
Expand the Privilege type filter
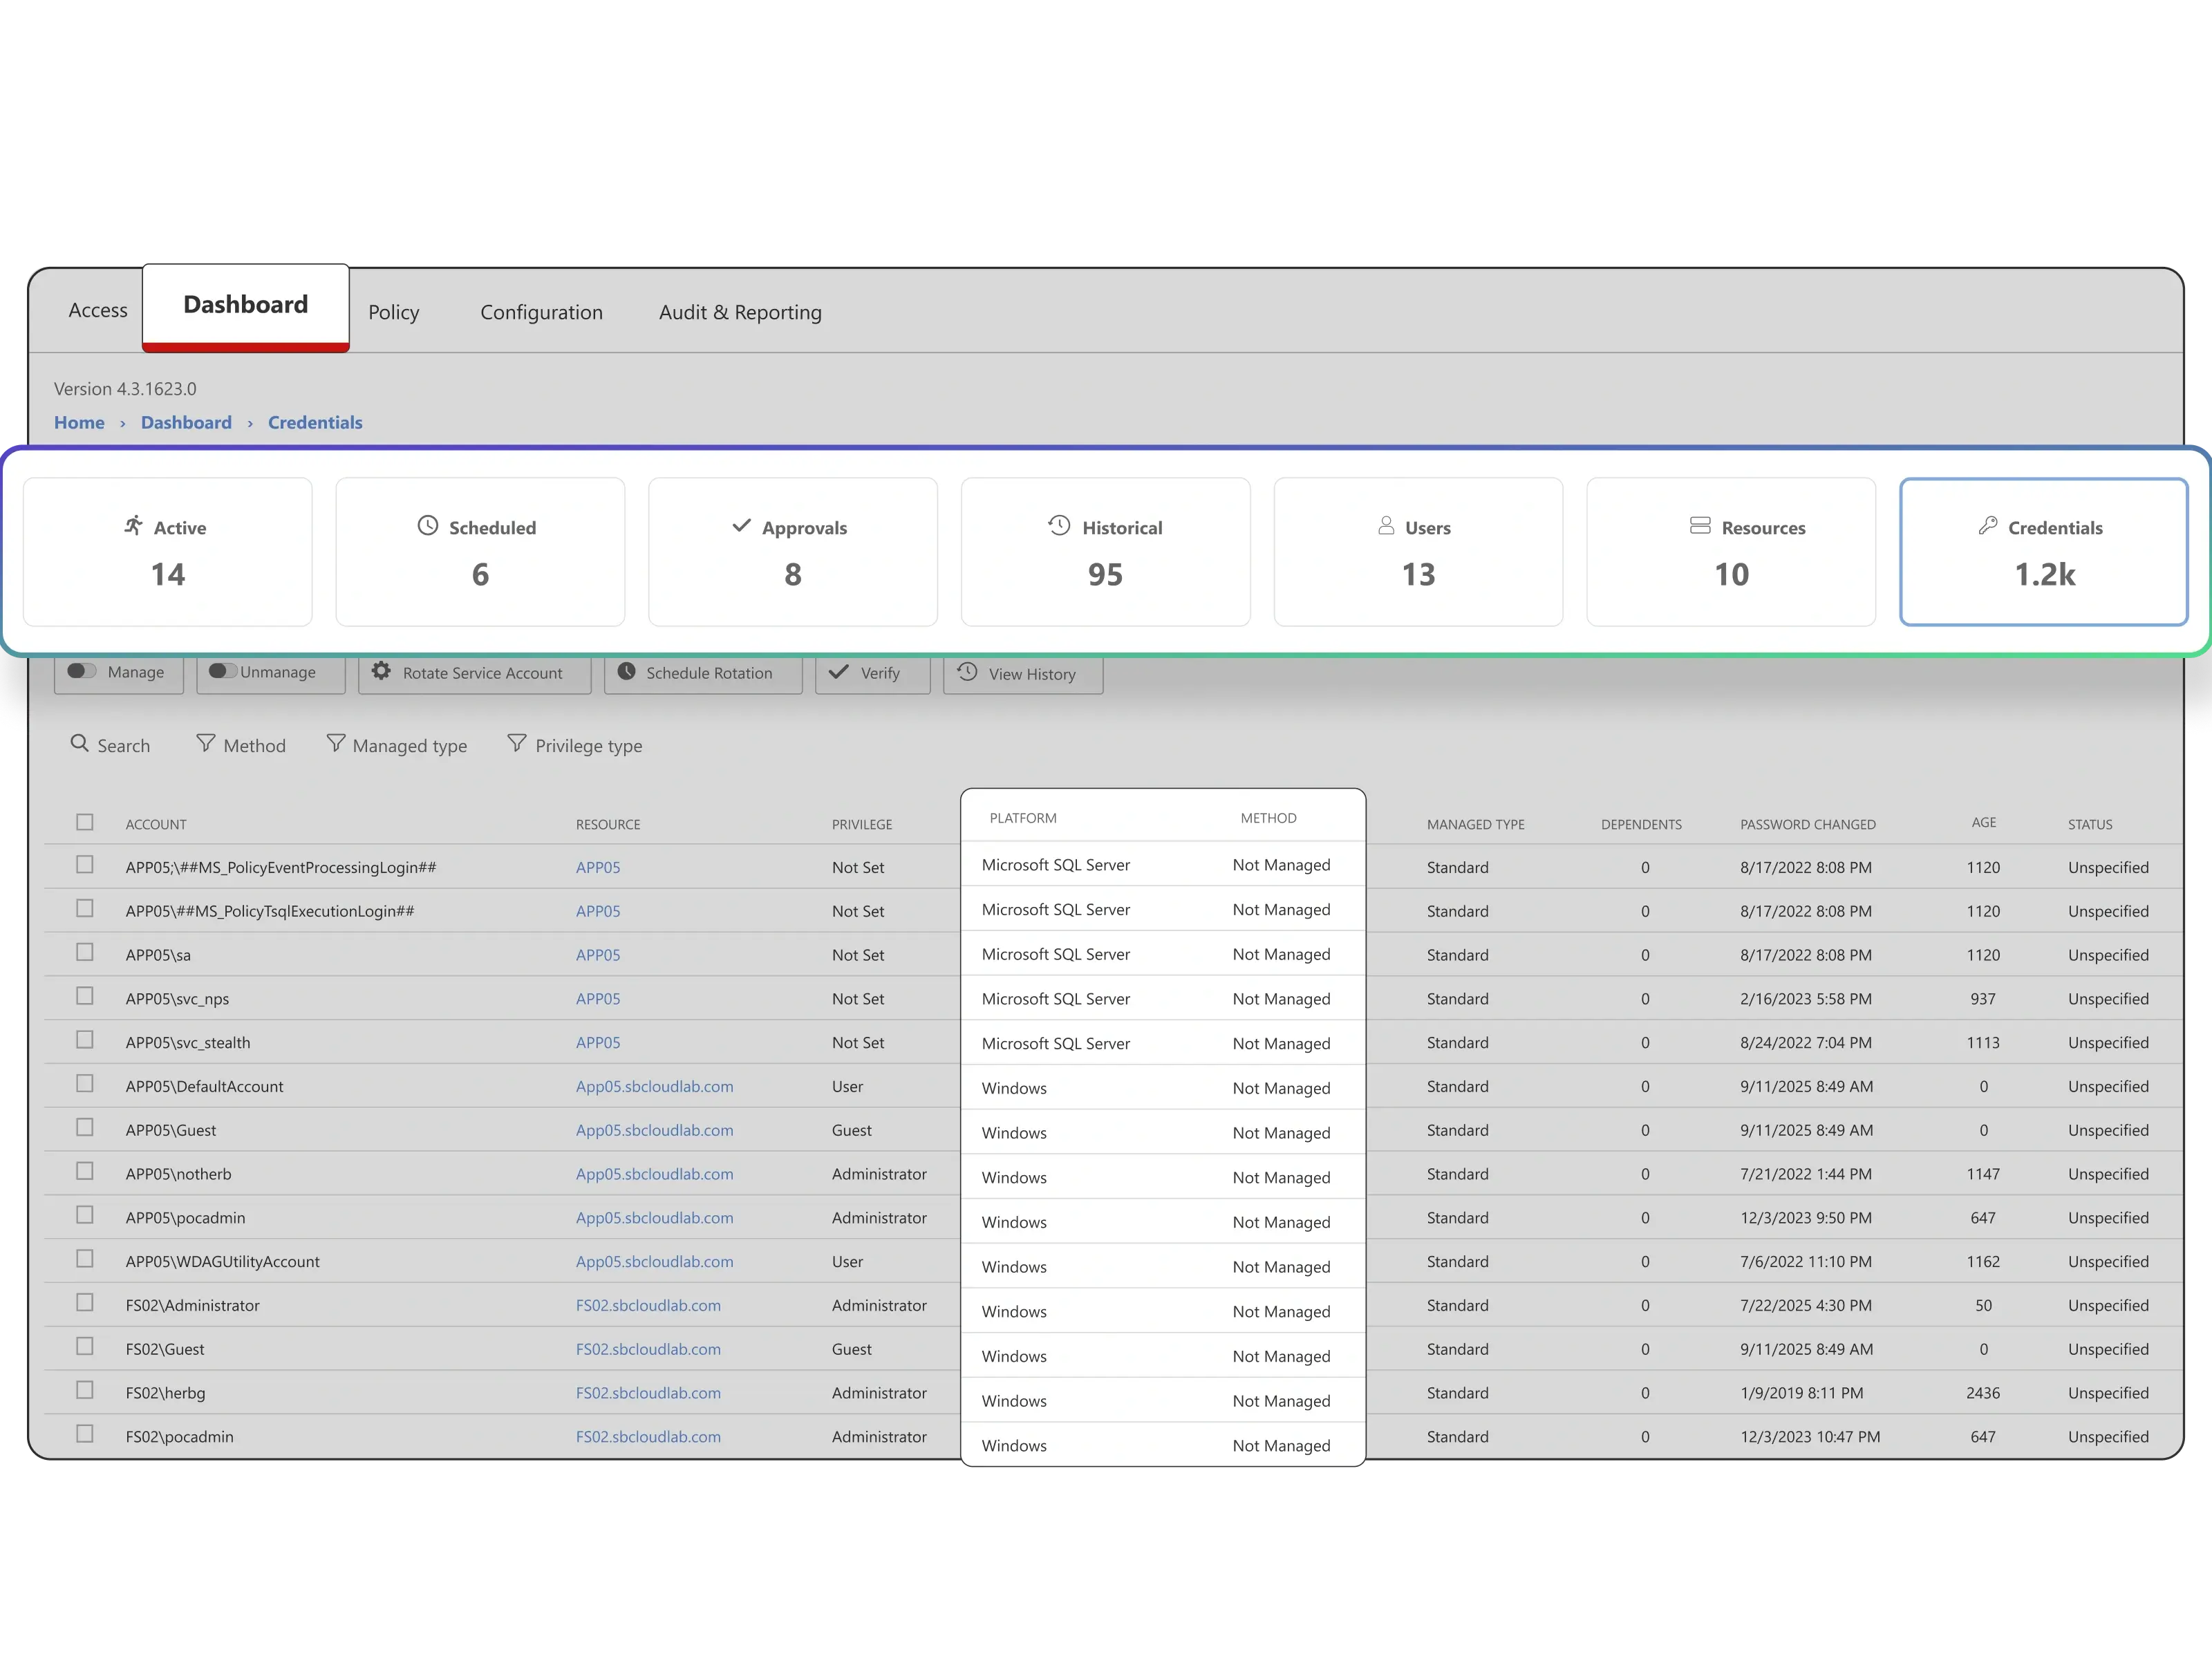coord(575,745)
